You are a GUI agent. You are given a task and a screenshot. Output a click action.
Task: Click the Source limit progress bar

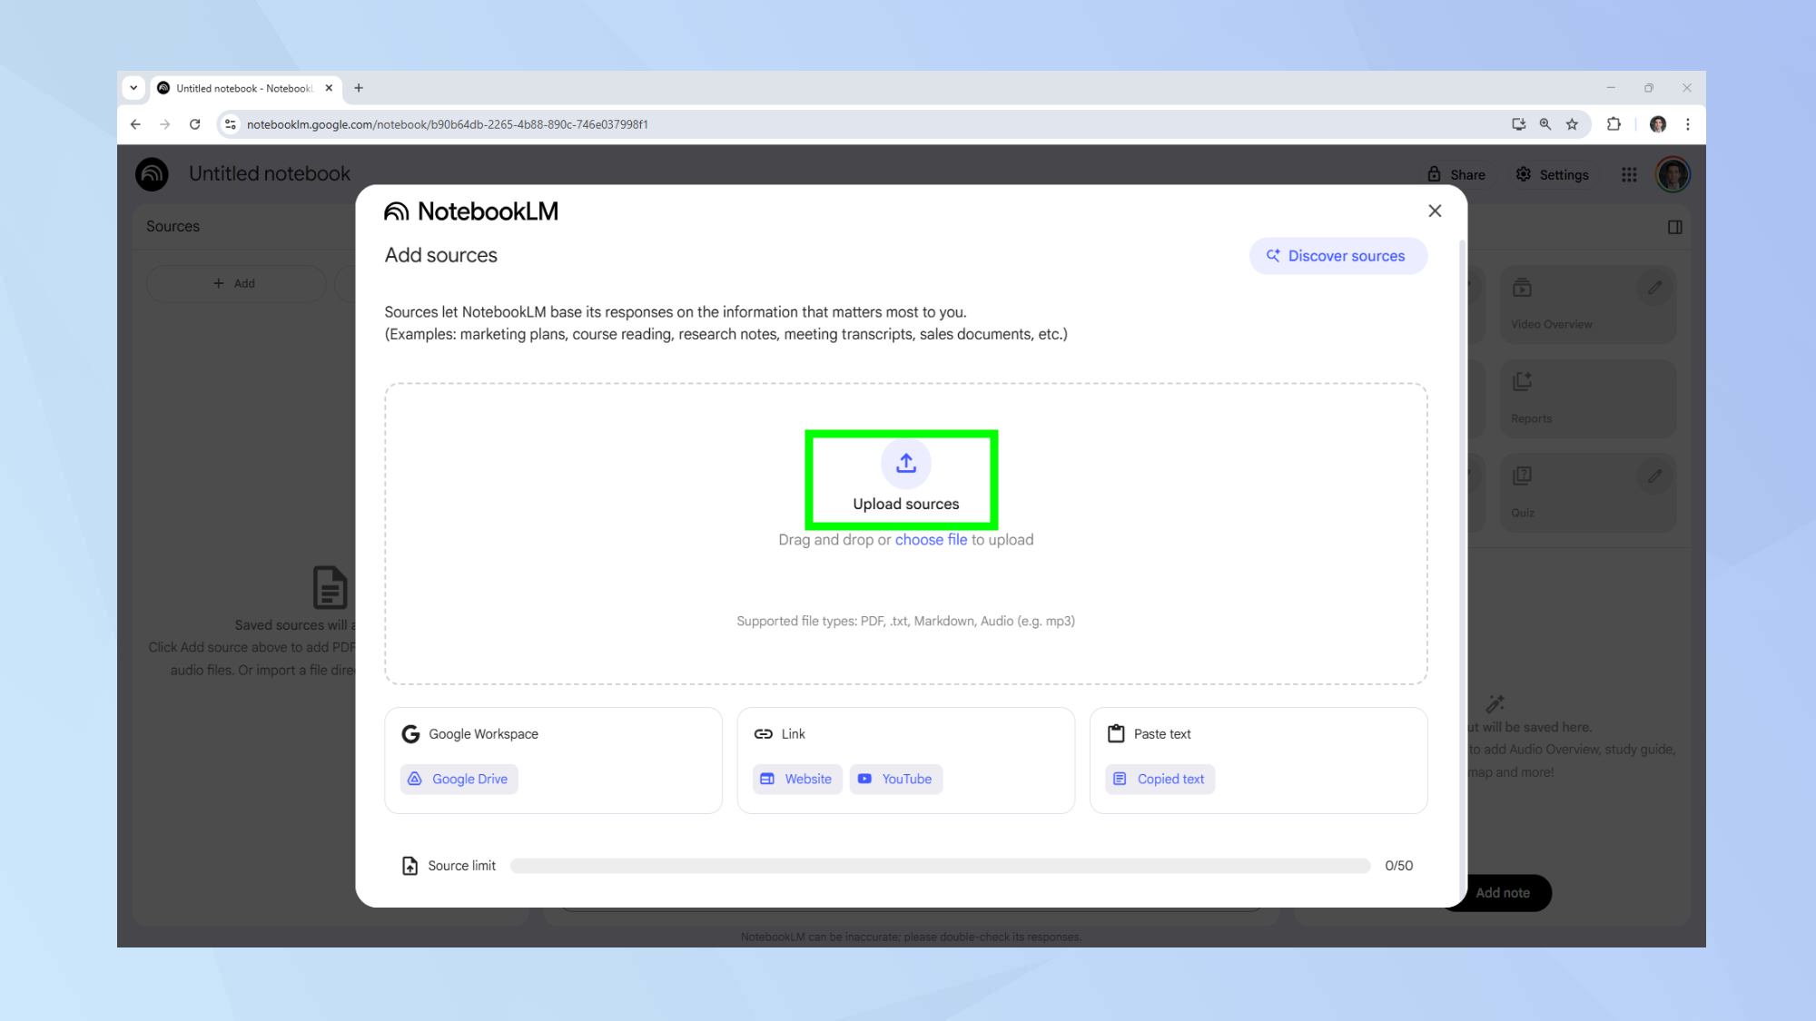tap(940, 866)
